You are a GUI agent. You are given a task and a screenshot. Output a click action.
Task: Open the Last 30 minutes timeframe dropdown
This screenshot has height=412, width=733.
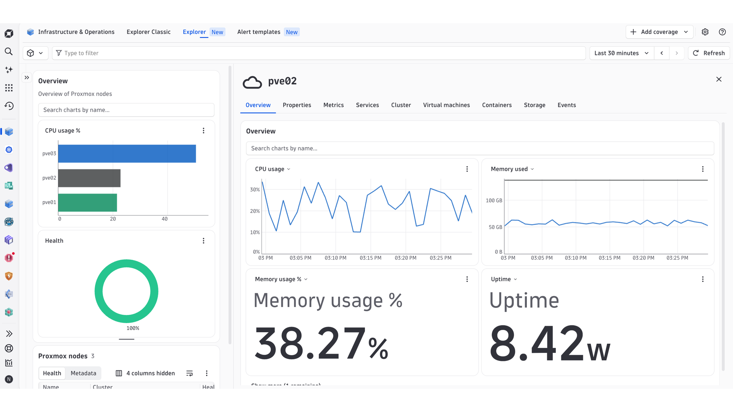point(622,53)
